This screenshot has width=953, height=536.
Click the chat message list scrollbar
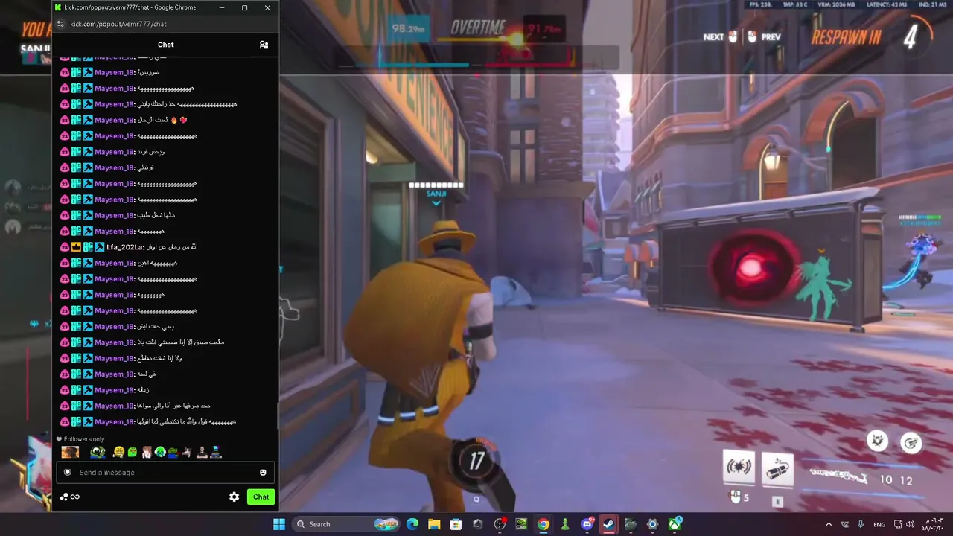[277, 415]
